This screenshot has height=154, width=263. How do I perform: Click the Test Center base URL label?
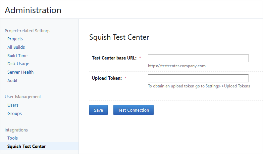click(x=114, y=58)
